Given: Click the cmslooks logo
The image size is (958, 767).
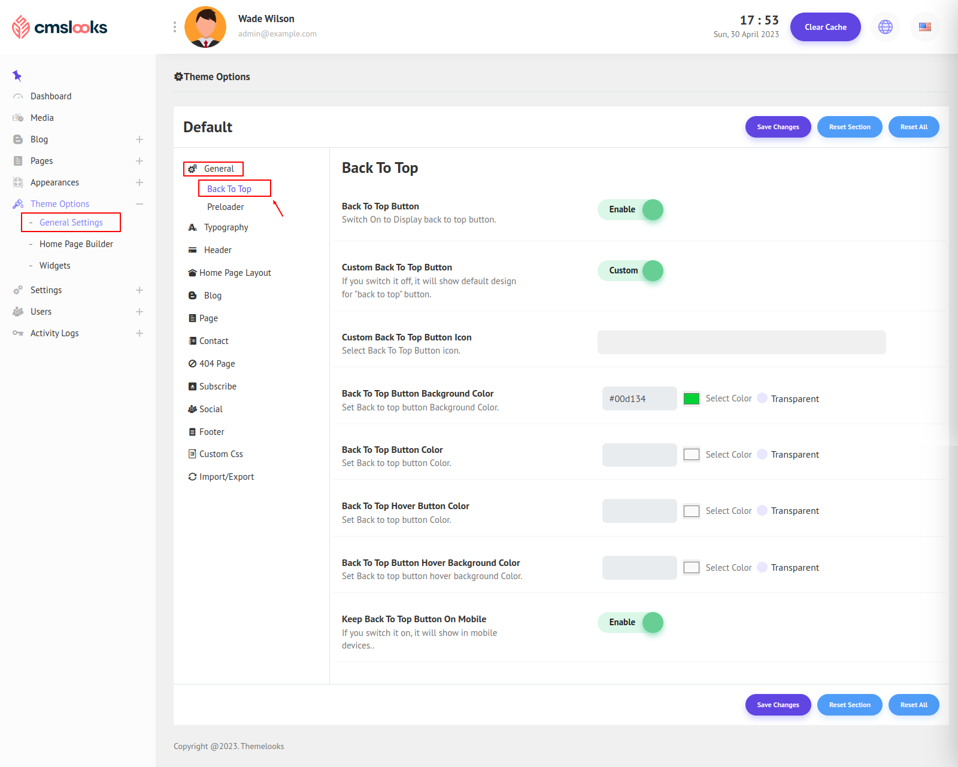Looking at the screenshot, I should click(x=60, y=27).
